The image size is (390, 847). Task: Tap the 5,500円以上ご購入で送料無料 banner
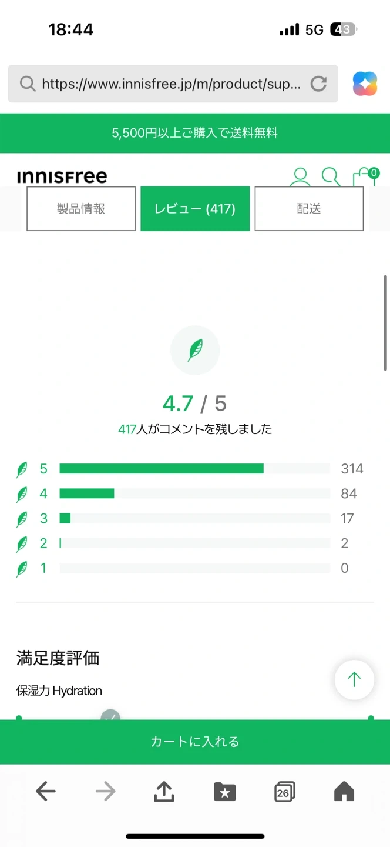[195, 133]
